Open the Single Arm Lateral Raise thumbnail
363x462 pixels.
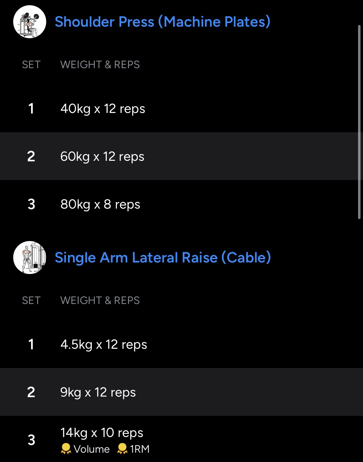tap(30, 258)
